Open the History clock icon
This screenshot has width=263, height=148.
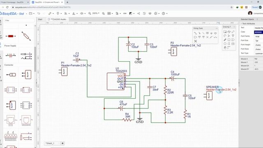pos(144,14)
